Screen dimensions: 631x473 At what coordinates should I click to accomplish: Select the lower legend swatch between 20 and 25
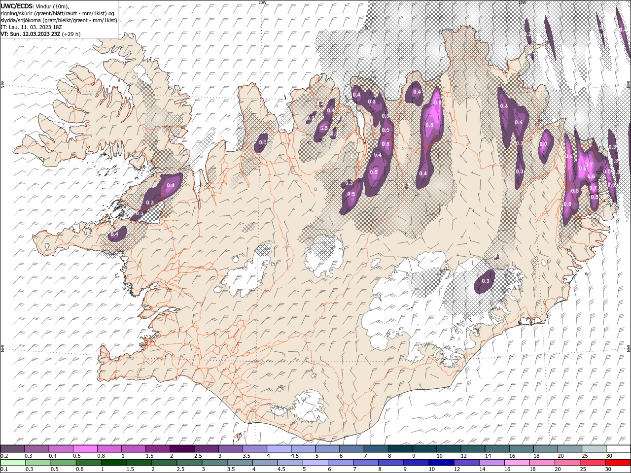[x=568, y=463]
